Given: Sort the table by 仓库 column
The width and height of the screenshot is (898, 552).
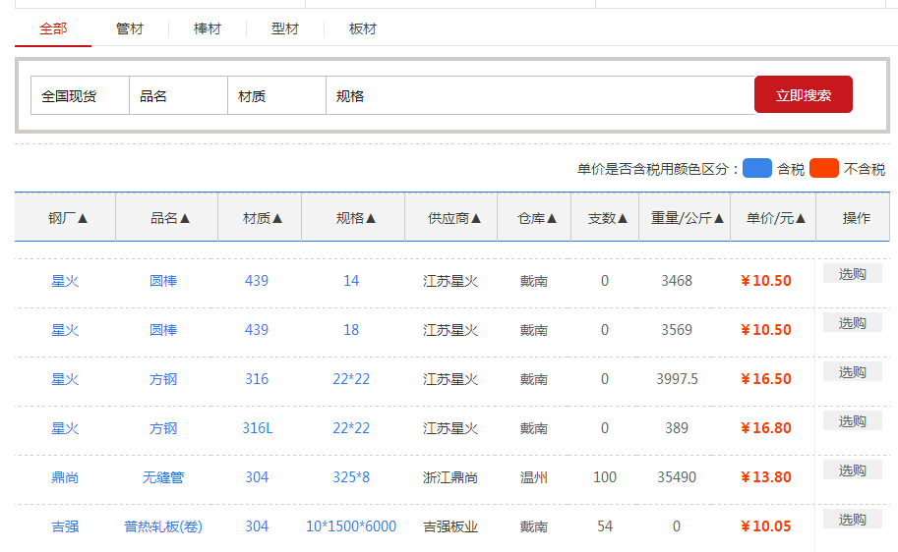Looking at the screenshot, I should click(x=537, y=218).
